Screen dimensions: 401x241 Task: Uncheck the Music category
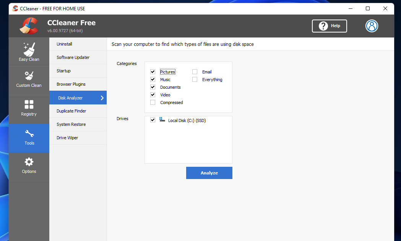pyautogui.click(x=153, y=80)
